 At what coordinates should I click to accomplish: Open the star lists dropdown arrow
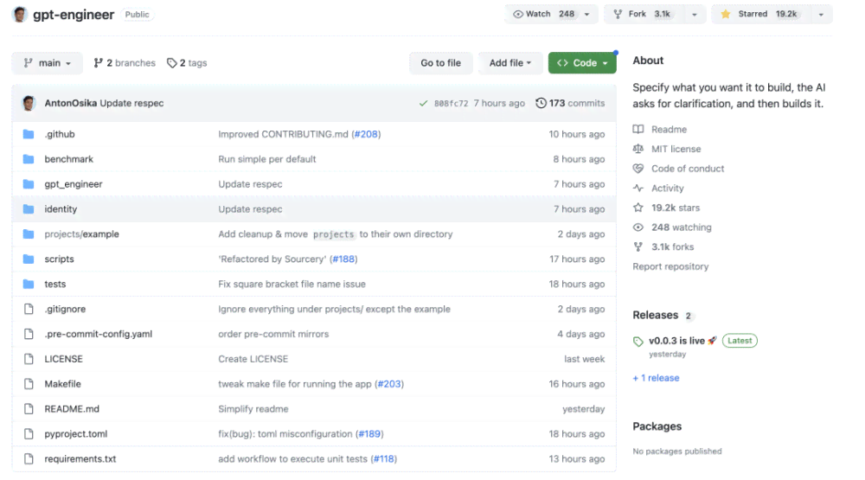click(x=821, y=15)
